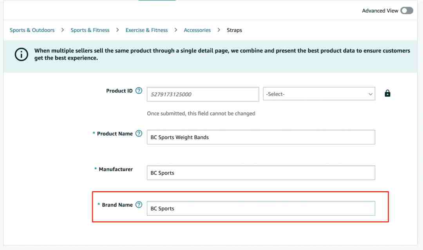
Task: Open the Sports & Outdoors breadcrumb
Action: point(32,30)
